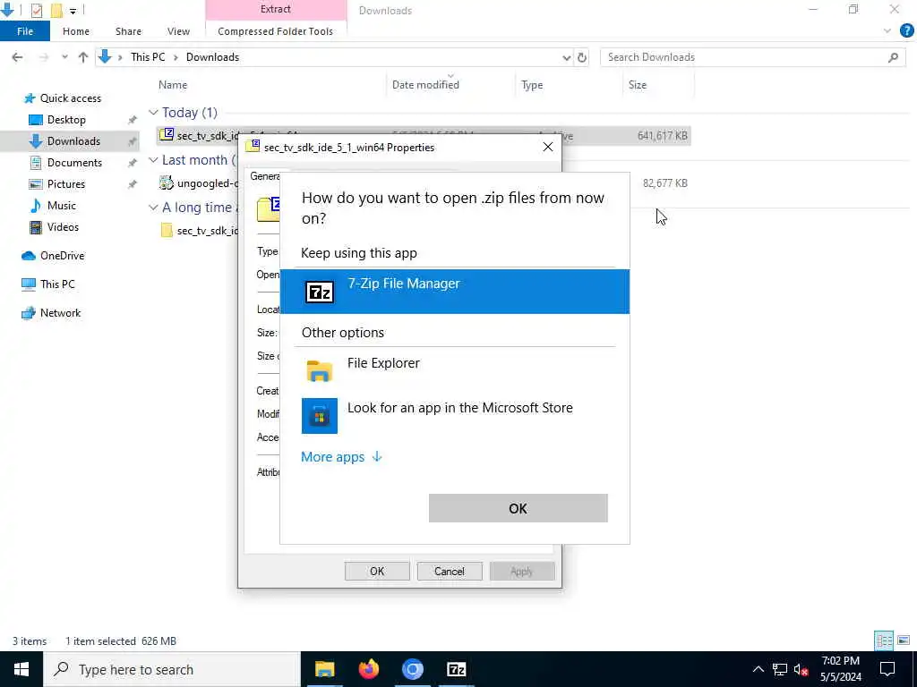Cancel the Properties window
917x687 pixels.
[450, 572]
